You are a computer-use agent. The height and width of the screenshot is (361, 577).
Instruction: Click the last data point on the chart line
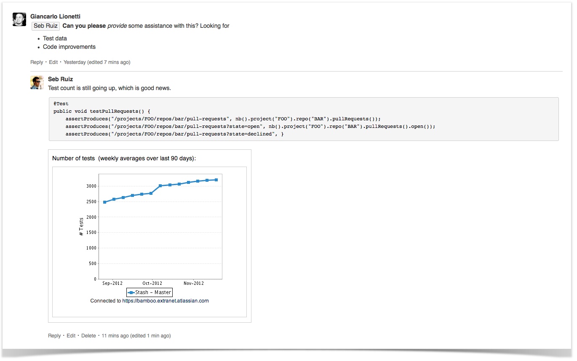pos(216,180)
